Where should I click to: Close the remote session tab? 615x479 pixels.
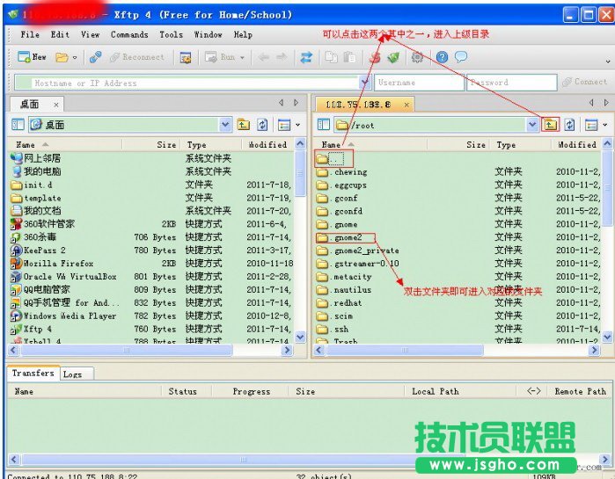pos(406,105)
